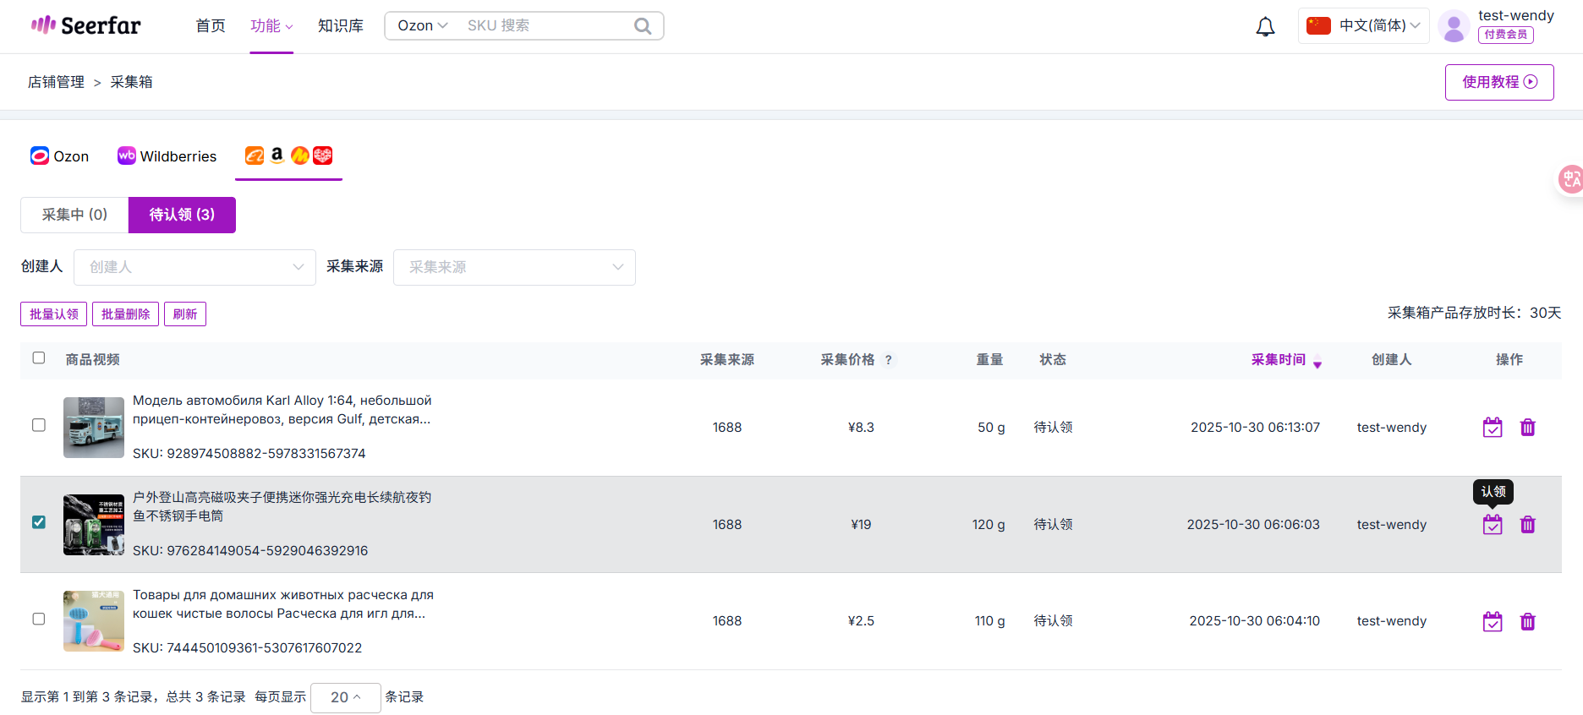Viewport: 1583px width, 715px height.
Task: Click the floating translate icon
Action: point(1570,179)
